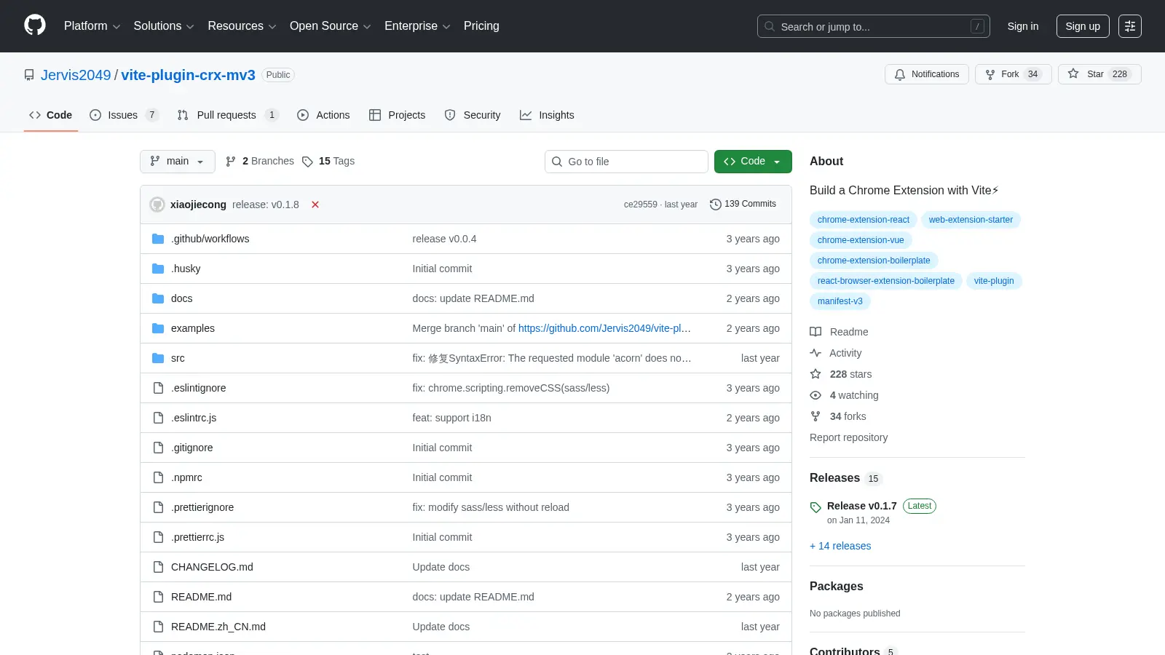Click the file icon beside .gitignore
Viewport: 1165px width, 655px height.
(x=158, y=448)
